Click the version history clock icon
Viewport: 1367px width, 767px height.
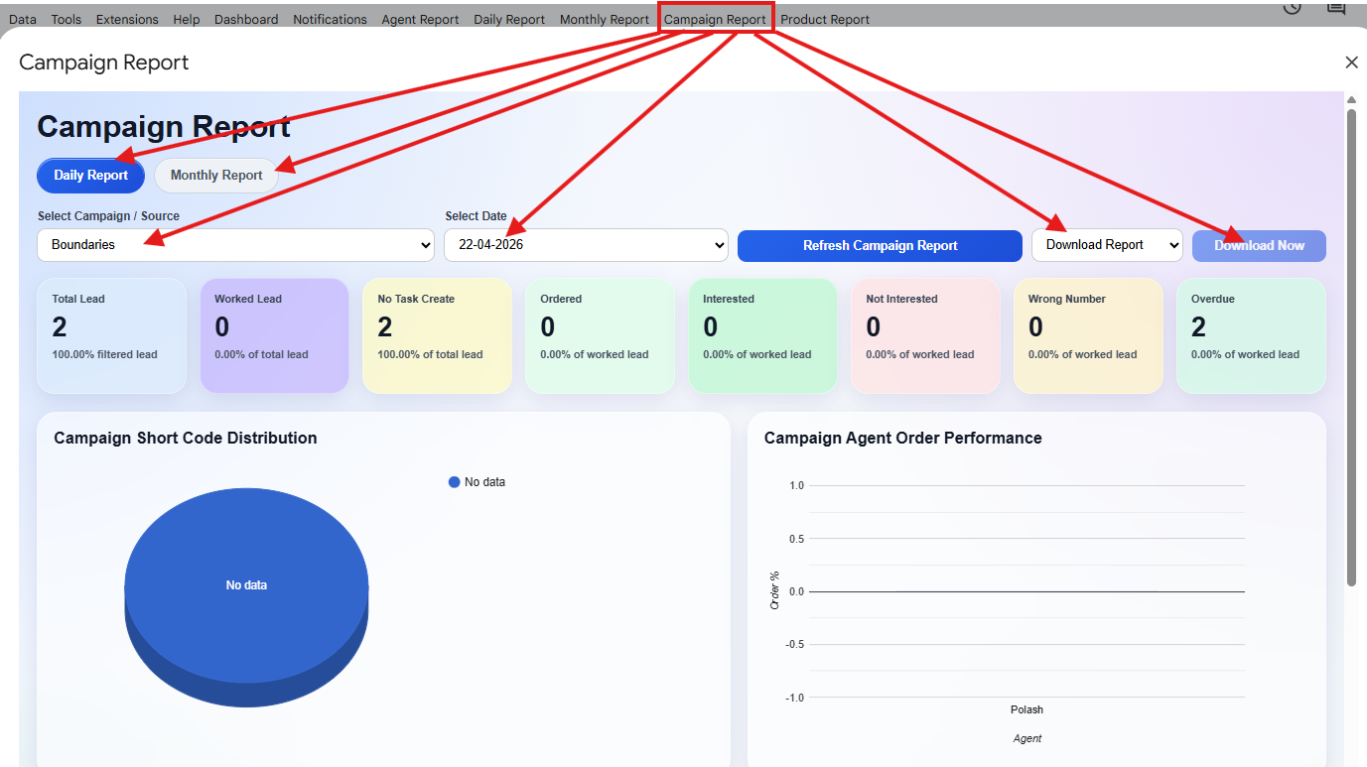(1292, 7)
